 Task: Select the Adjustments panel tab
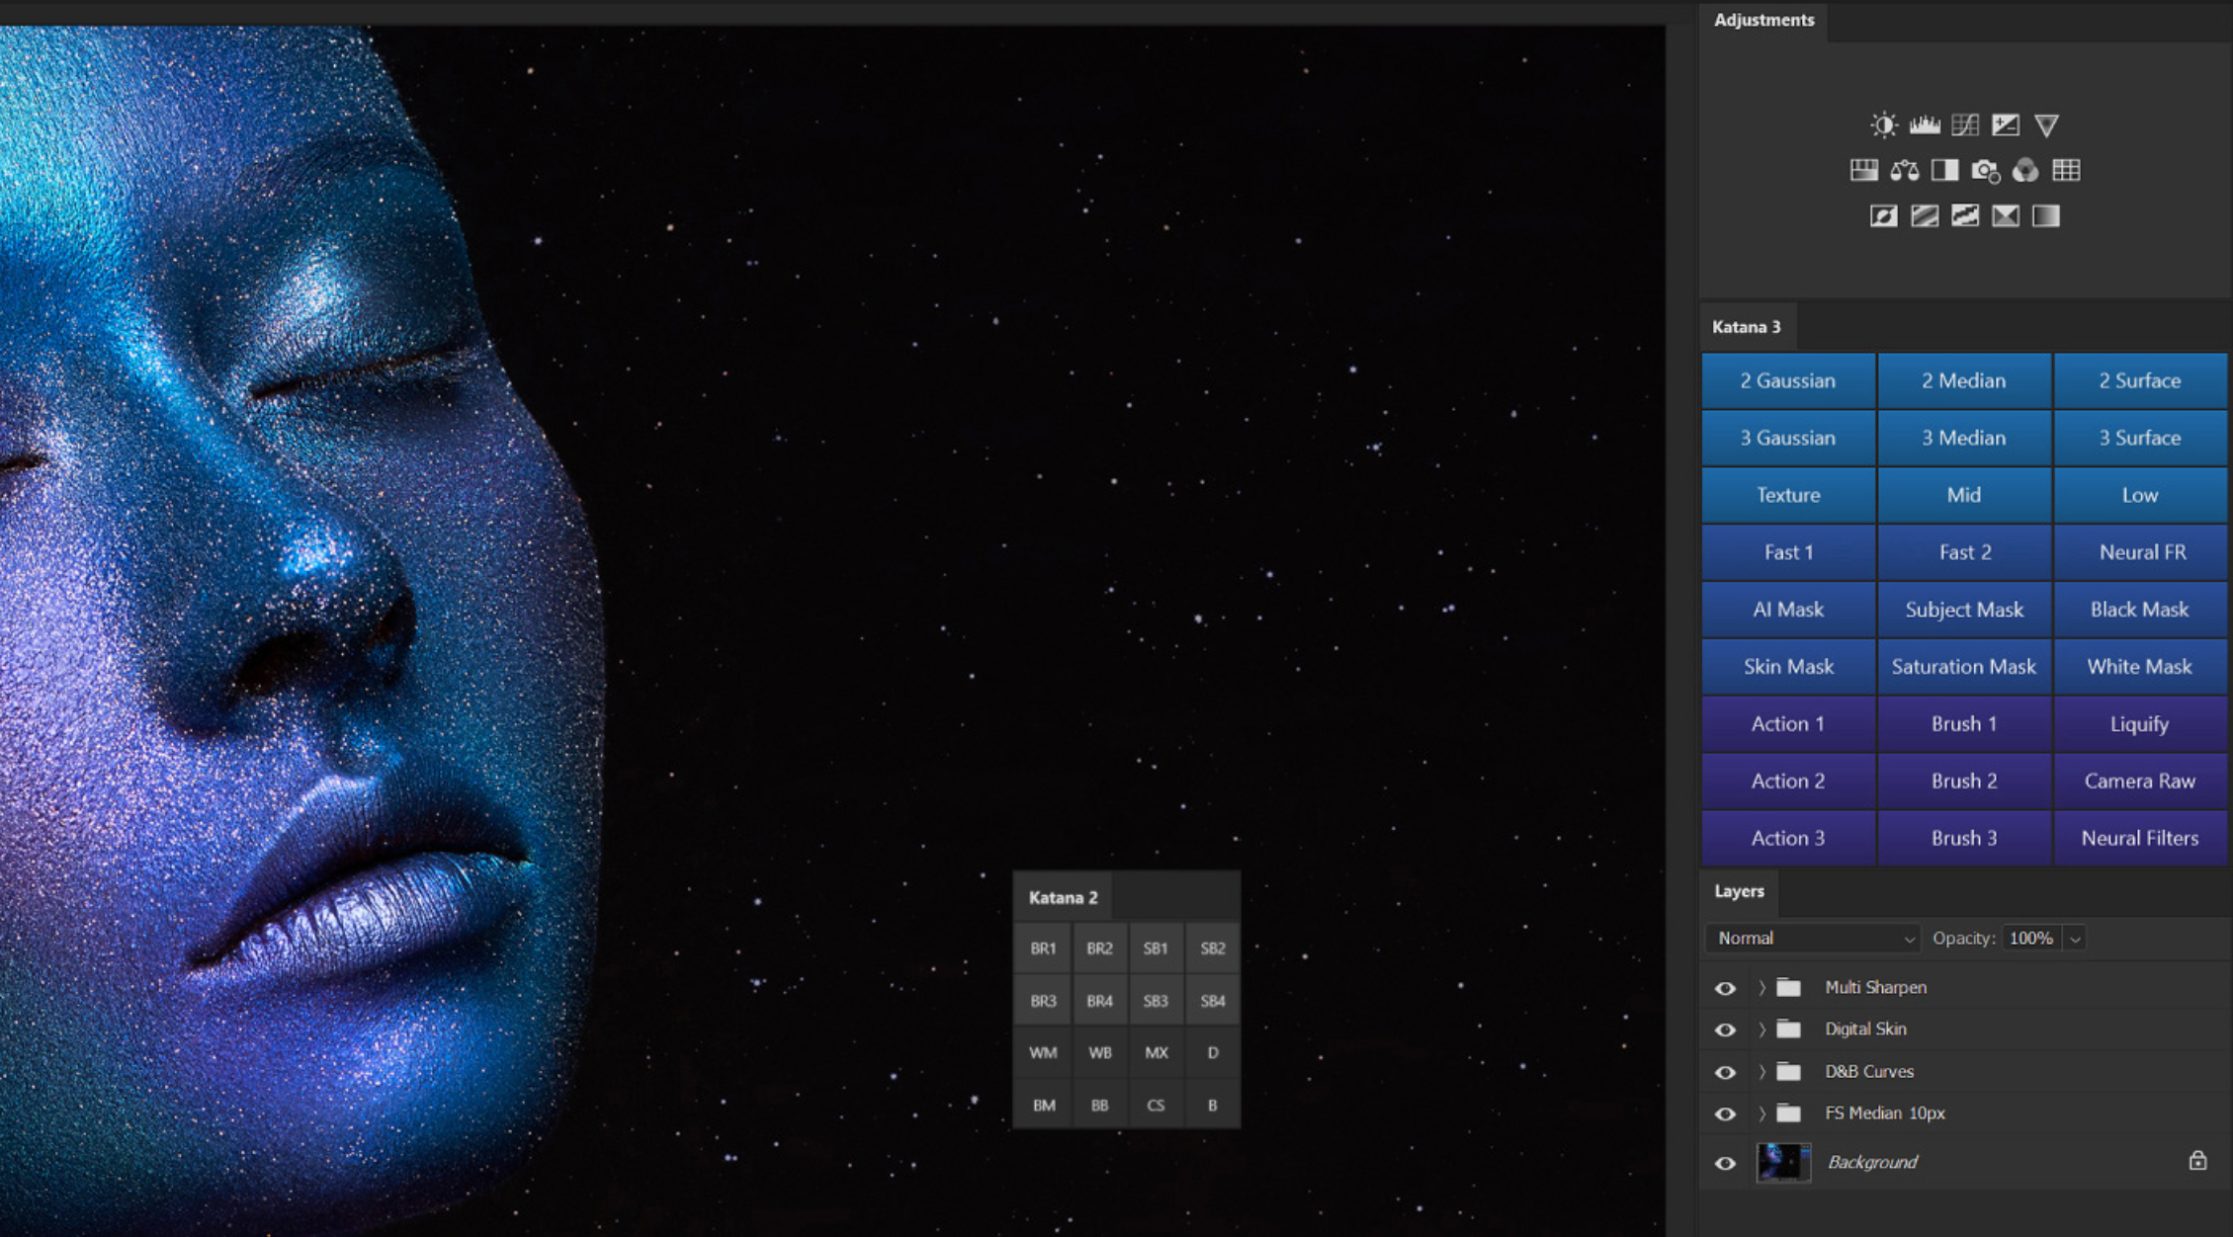coord(1763,20)
